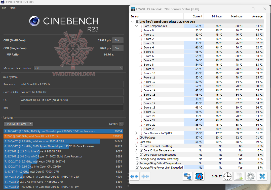
Task: Select ranking row Intel Core i7-7700K CPU
Action: (x=63, y=171)
